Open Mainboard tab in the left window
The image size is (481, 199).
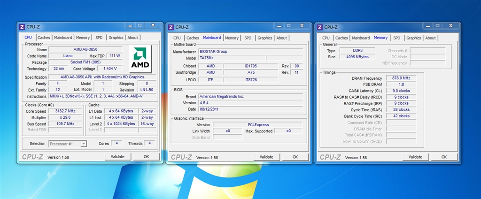[63, 38]
